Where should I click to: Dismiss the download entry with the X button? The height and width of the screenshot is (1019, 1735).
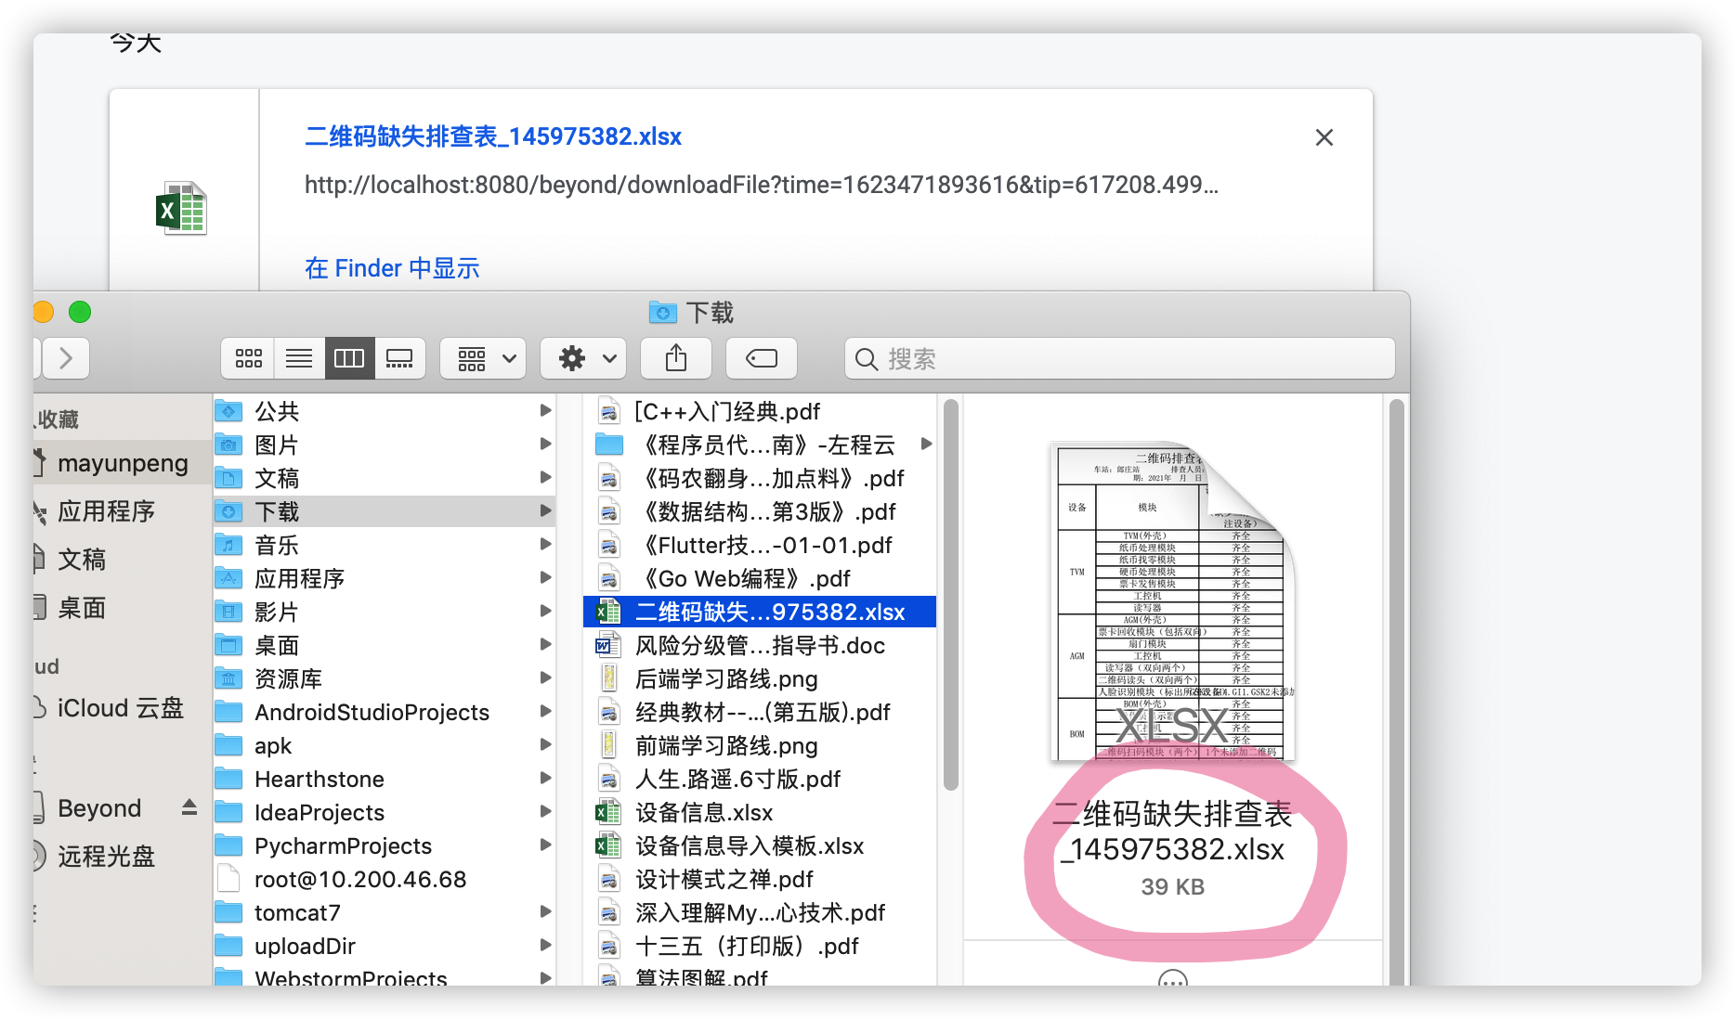(1324, 137)
